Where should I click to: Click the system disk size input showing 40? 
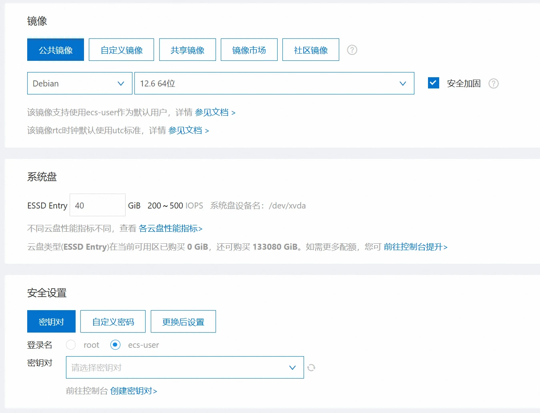tap(97, 205)
